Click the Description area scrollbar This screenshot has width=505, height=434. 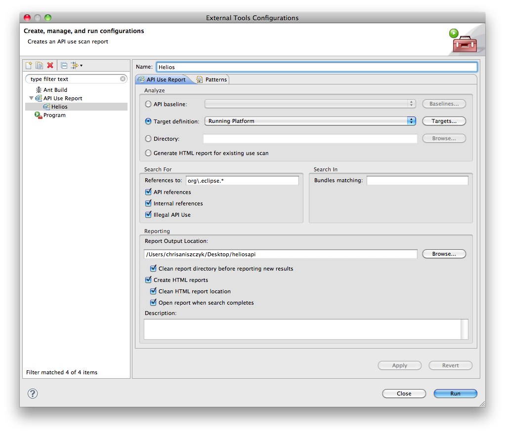(464, 329)
